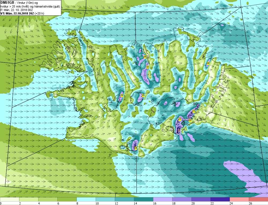Click the 'hviður > 25 m/s (hvítt)' line
Image resolution: width=268 pixels, height=205 pixels.
pos(15,6)
